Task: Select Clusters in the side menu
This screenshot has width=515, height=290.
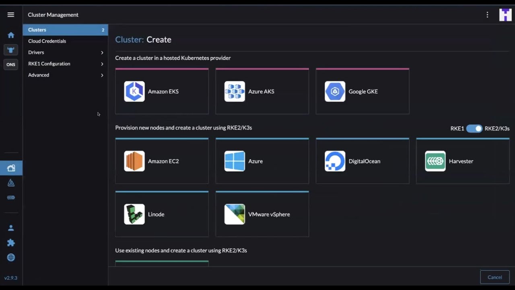Action: coord(65,30)
